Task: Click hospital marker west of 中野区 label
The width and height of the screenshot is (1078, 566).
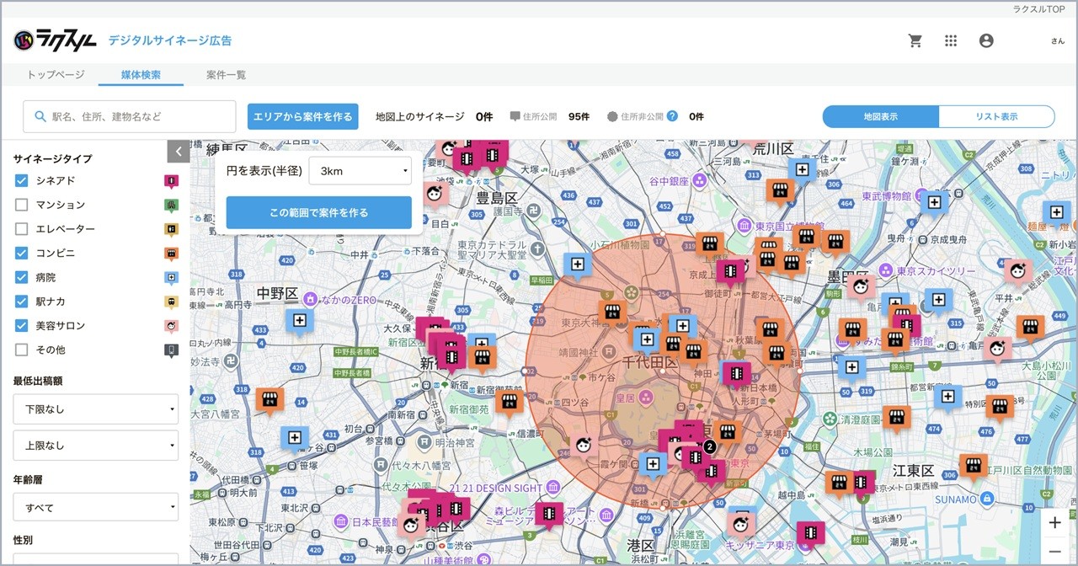Action: [299, 320]
